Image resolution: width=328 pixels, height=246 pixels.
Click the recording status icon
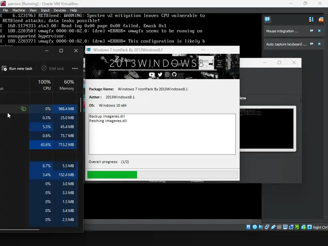click(x=291, y=227)
